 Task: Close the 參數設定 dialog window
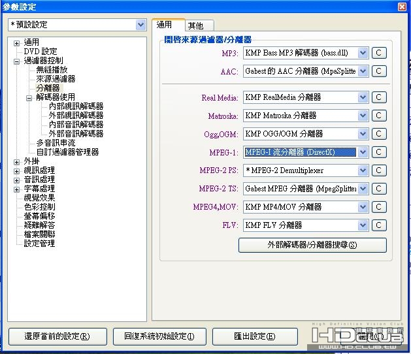point(402,7)
